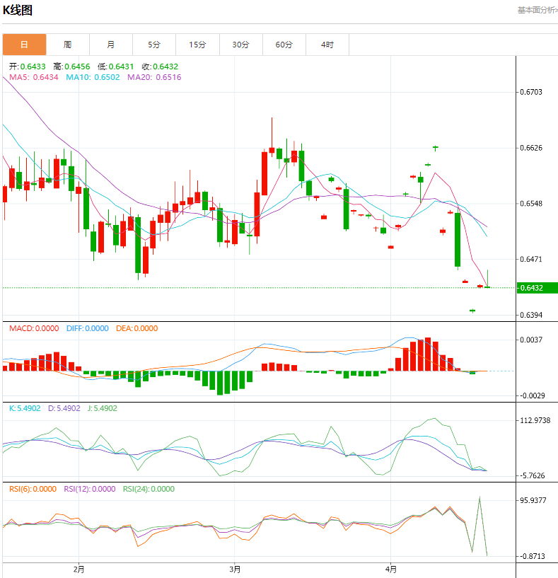Switch to the 月 monthly tab
The height and width of the screenshot is (578, 558).
click(x=111, y=45)
